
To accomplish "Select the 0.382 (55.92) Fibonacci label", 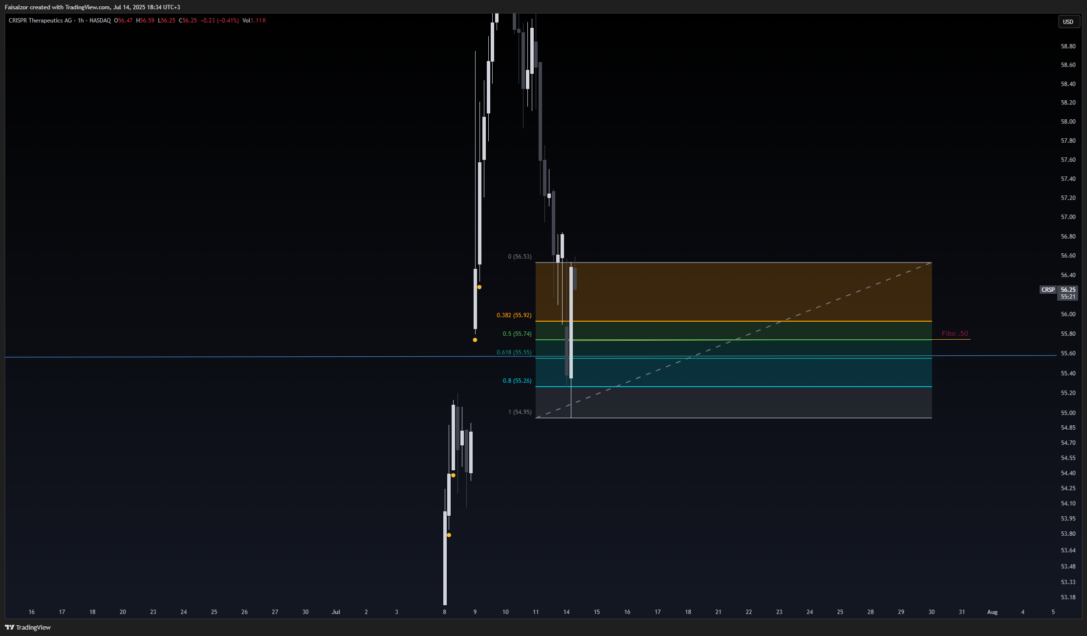I will point(514,315).
